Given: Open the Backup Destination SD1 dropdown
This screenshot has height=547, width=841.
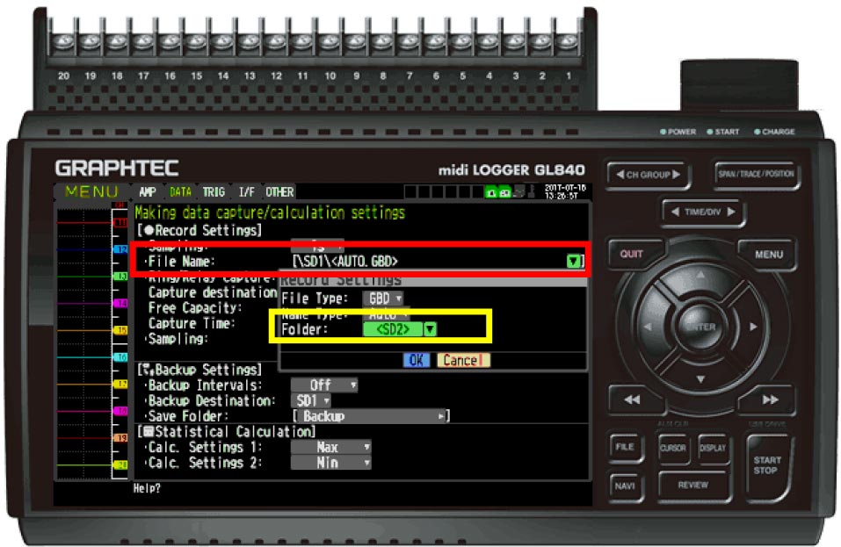Looking at the screenshot, I should click(311, 400).
